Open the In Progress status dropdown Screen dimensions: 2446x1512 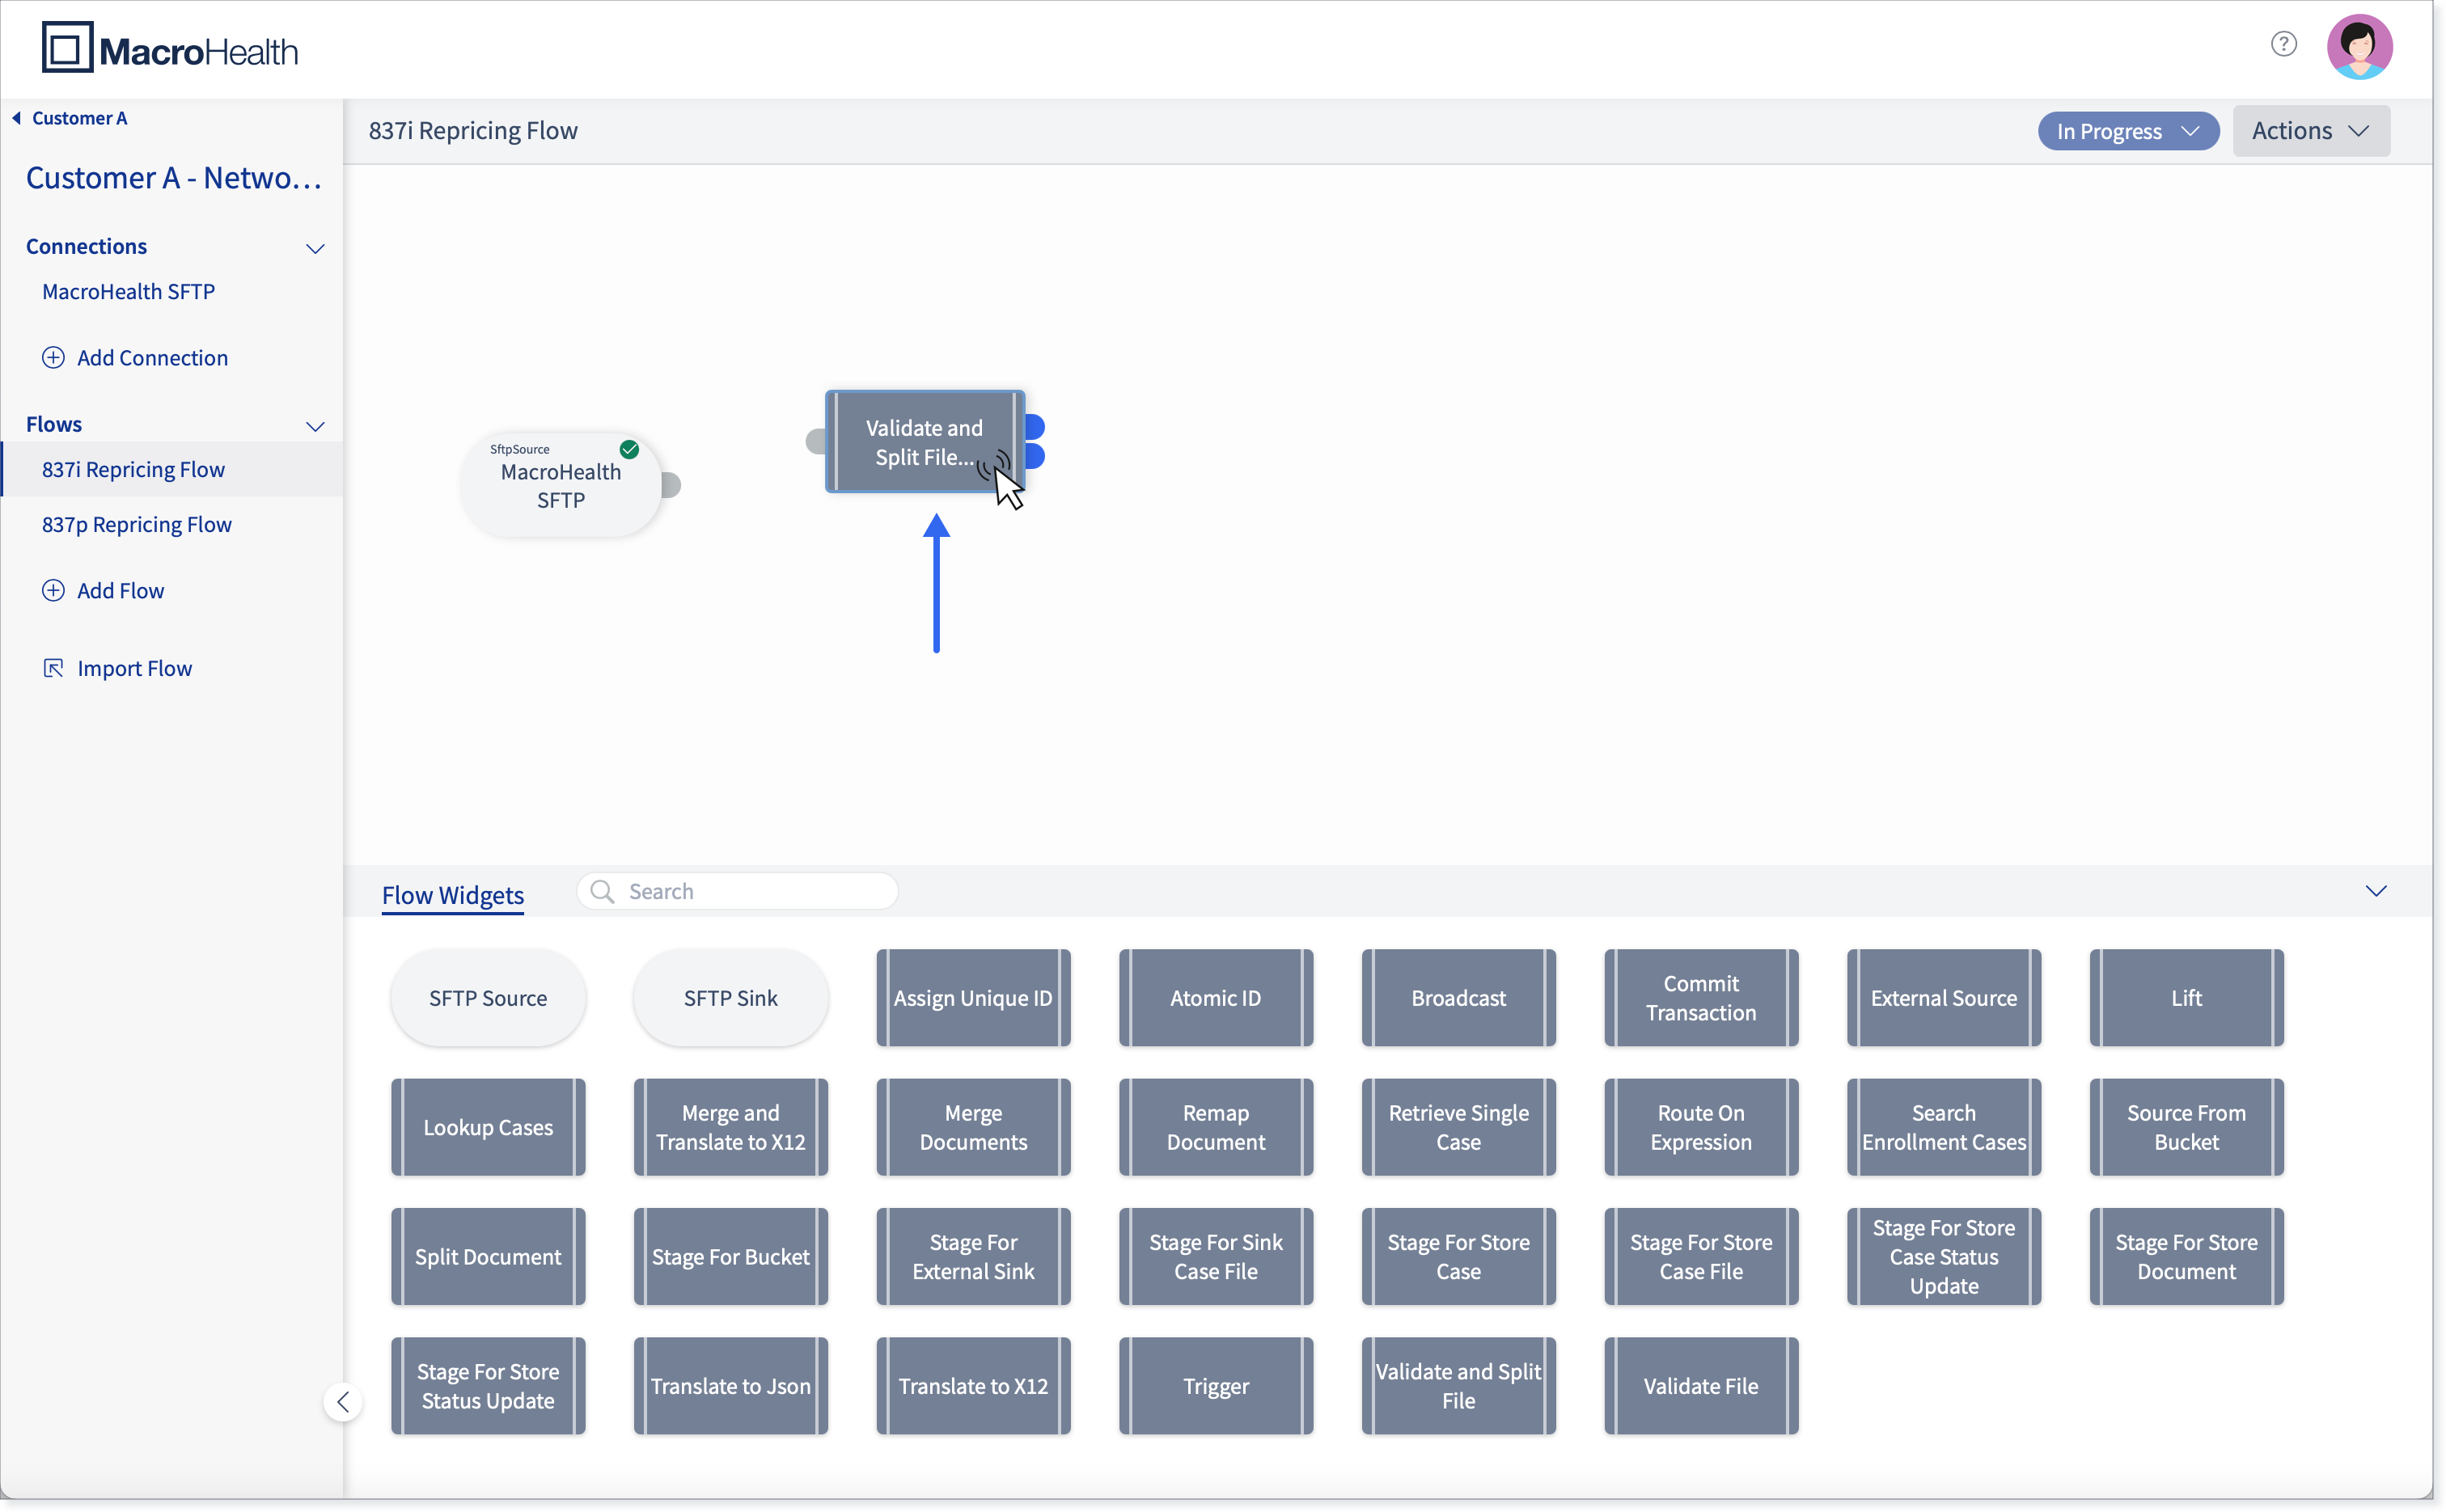pyautogui.click(x=2128, y=131)
